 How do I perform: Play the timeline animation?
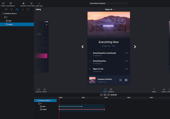[x=101, y=95]
